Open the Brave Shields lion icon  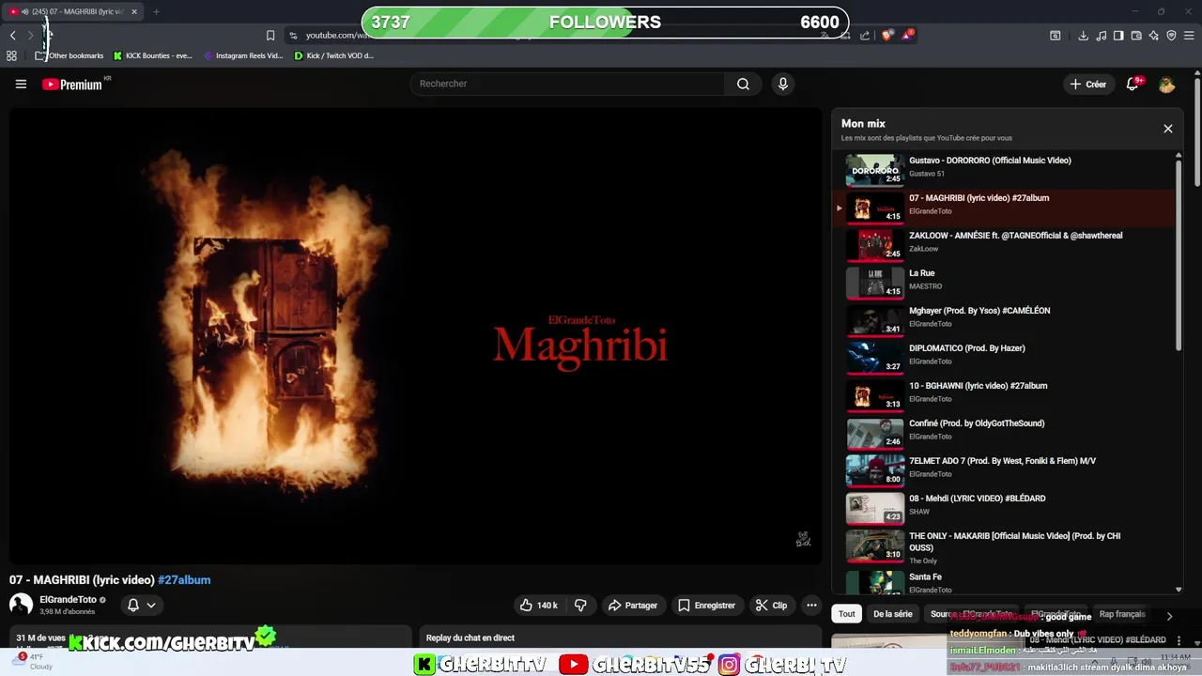tap(887, 36)
